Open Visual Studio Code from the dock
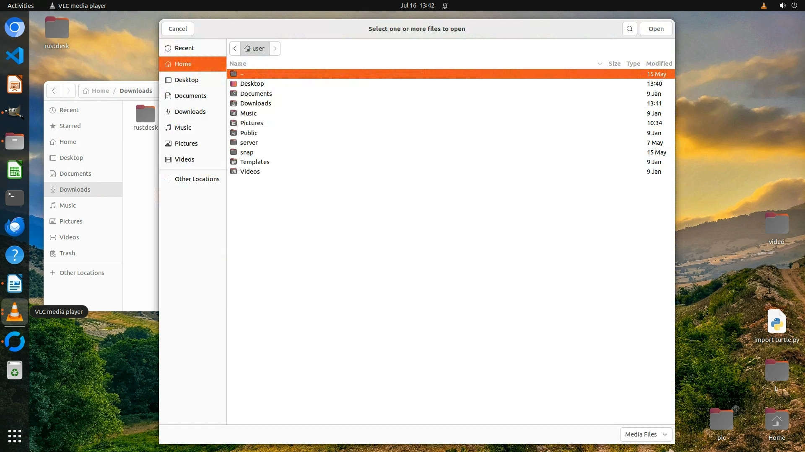 pyautogui.click(x=15, y=56)
